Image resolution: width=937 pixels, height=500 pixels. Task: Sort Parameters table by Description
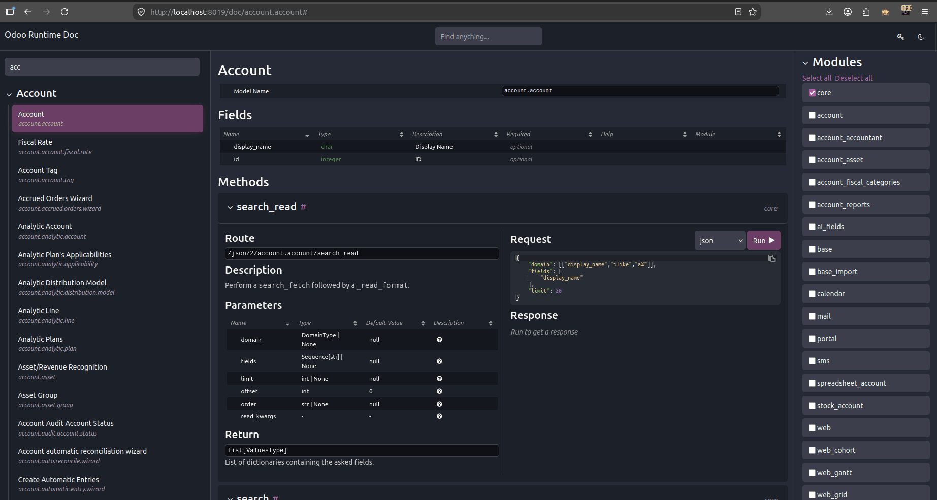(x=463, y=323)
